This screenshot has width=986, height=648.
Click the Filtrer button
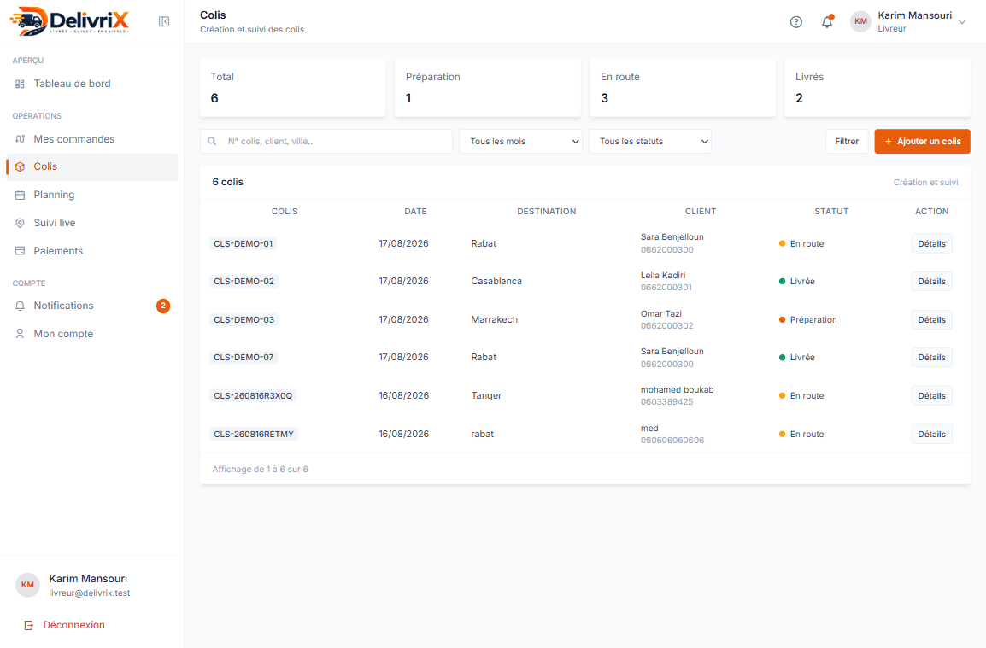click(x=847, y=142)
